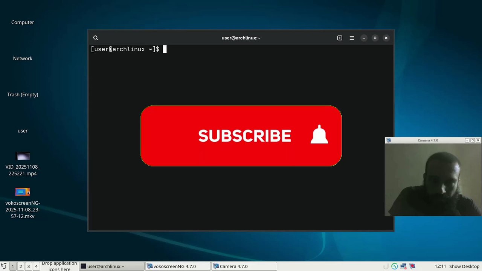Activate user@archlinux taskbar entry
482x271 pixels.
[112, 266]
